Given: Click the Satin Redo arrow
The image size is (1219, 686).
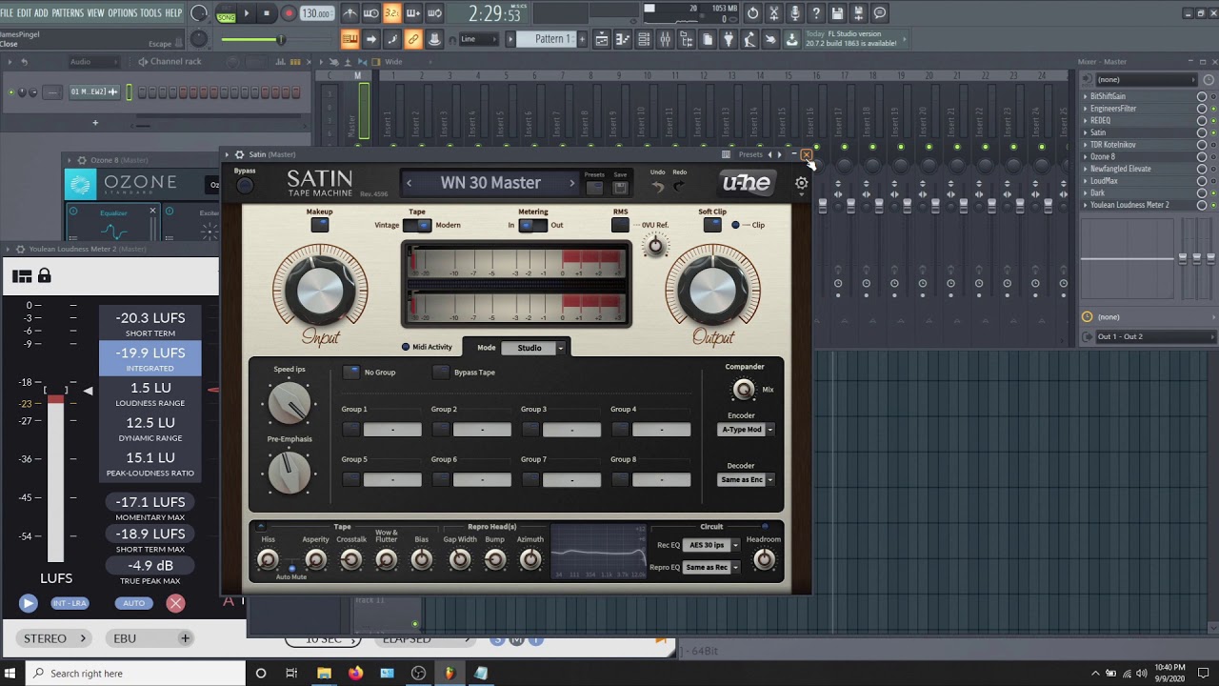Looking at the screenshot, I should coord(679,187).
